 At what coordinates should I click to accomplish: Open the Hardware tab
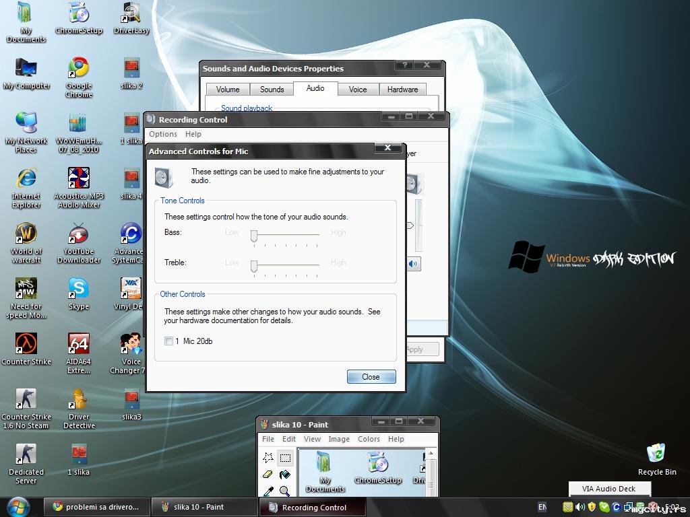point(403,90)
